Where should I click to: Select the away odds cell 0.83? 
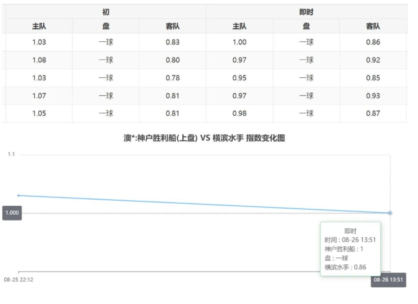click(173, 42)
